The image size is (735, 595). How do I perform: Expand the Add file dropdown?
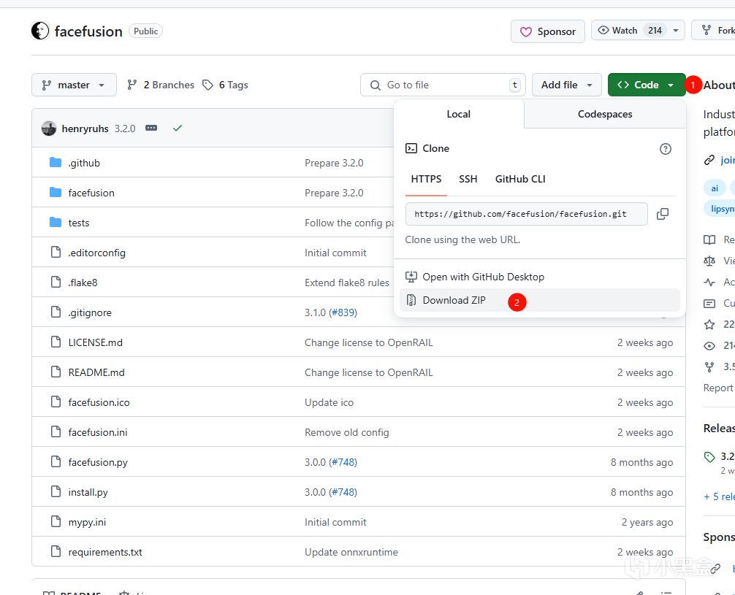pyautogui.click(x=567, y=85)
